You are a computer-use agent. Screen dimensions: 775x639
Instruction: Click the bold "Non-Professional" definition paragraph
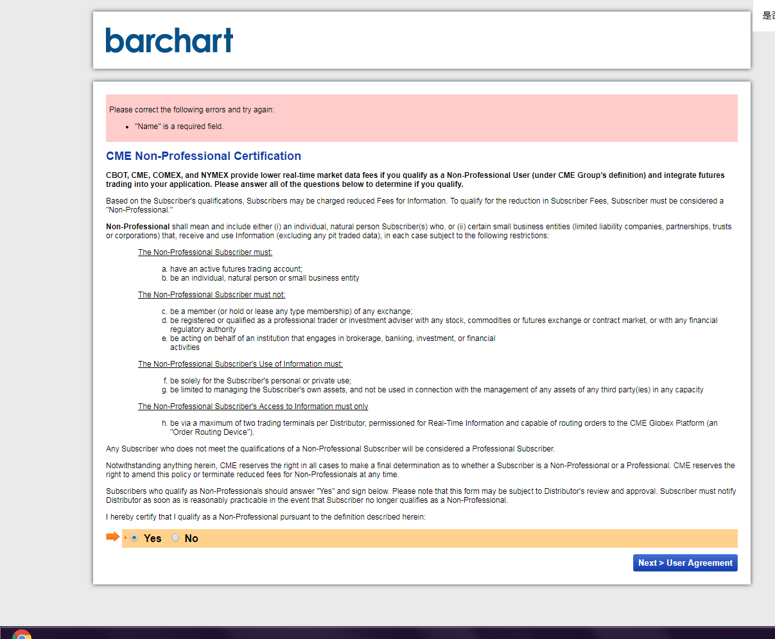point(419,231)
